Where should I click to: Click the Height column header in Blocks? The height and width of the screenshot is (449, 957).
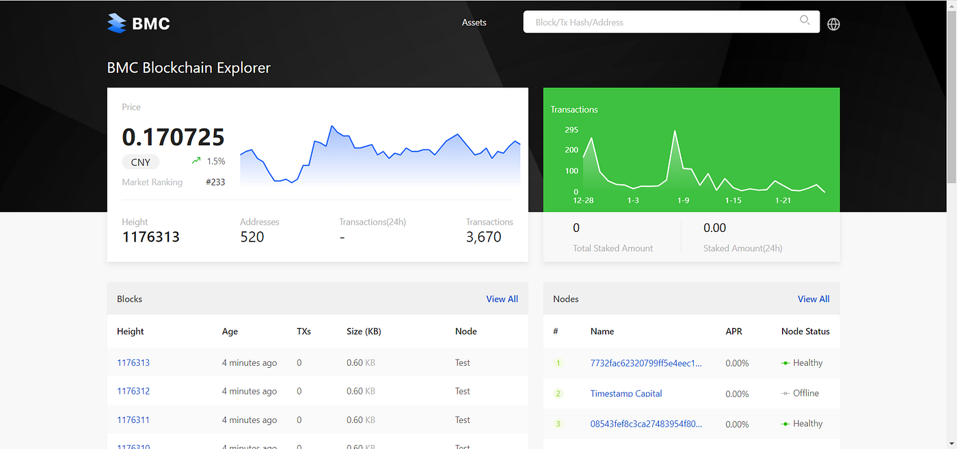(x=131, y=332)
